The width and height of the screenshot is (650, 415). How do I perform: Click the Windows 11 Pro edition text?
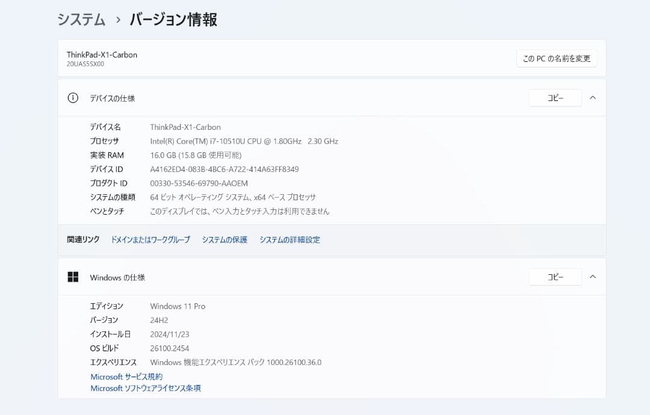178,306
